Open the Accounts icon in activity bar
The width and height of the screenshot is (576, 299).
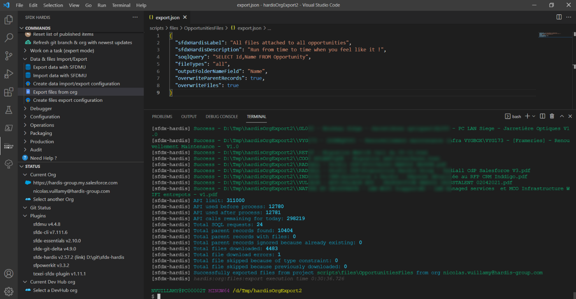click(9, 274)
